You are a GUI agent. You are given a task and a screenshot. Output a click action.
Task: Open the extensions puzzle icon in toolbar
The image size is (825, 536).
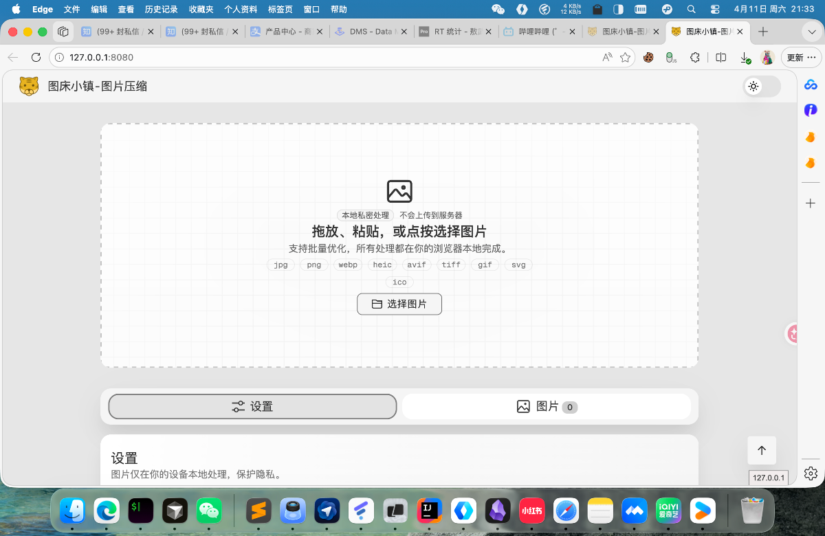coord(695,58)
